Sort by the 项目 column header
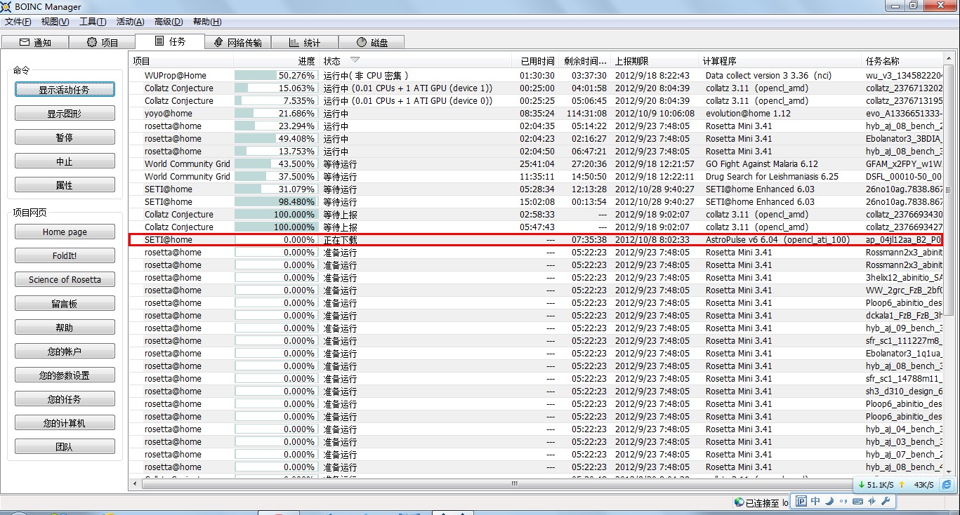This screenshot has width=960, height=515. click(181, 61)
